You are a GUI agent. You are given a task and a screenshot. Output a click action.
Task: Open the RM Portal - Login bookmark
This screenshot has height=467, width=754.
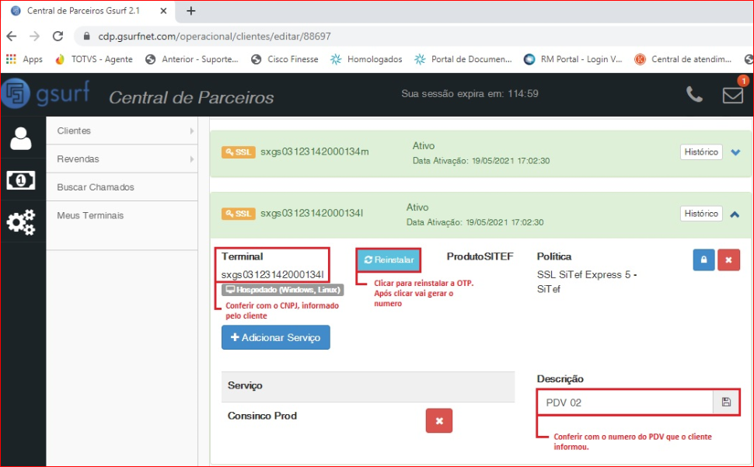point(573,59)
